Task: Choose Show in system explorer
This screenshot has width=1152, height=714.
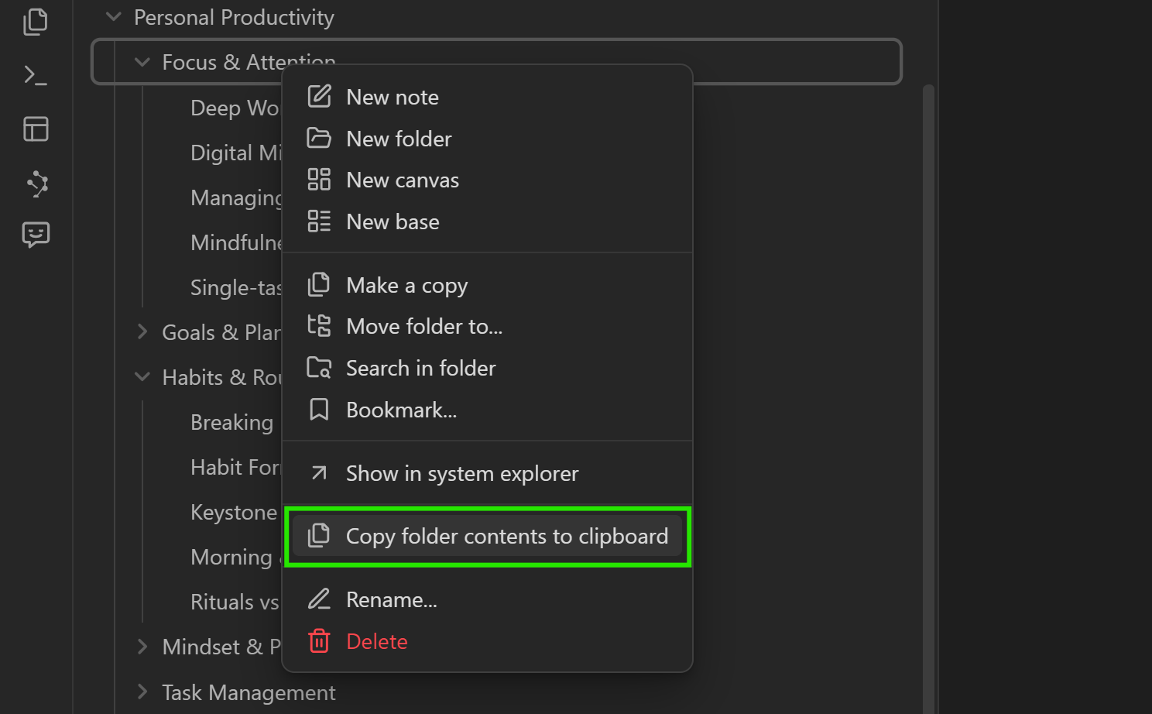Action: click(462, 473)
